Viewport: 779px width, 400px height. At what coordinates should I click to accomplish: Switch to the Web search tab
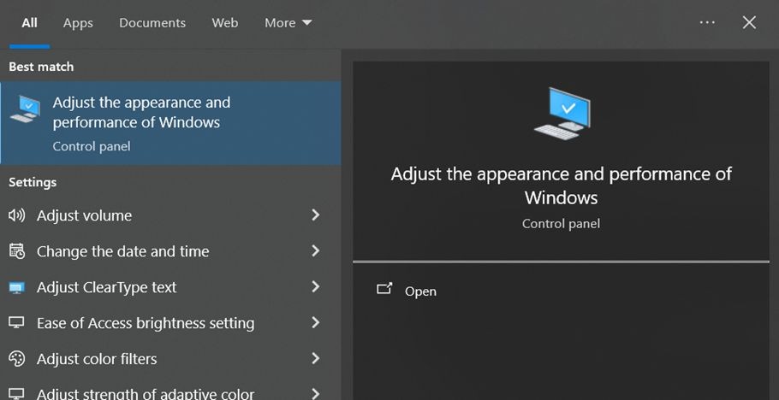click(x=225, y=23)
